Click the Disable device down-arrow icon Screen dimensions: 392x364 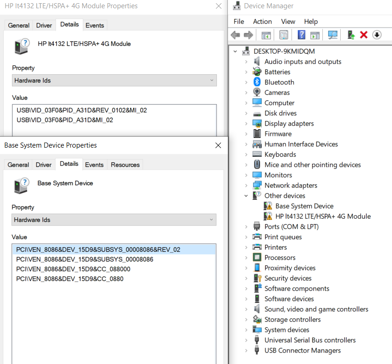click(x=377, y=35)
